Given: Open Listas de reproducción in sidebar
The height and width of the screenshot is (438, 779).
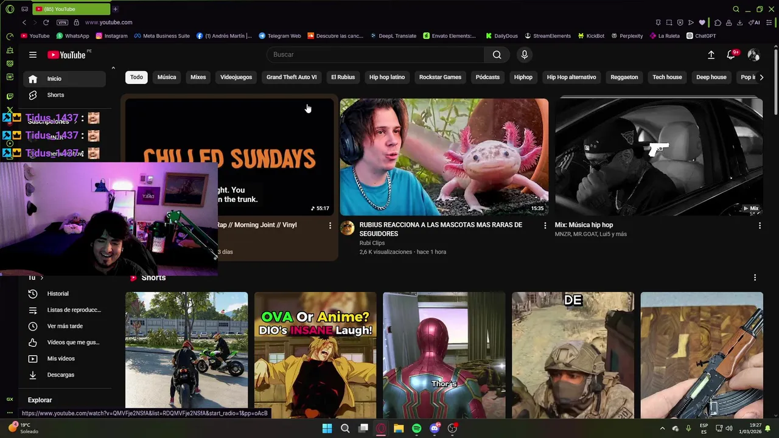Looking at the screenshot, I should [65, 310].
